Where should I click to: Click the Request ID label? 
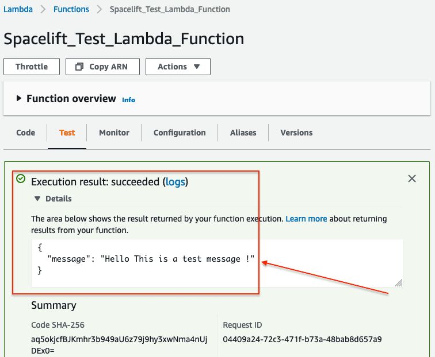pyautogui.click(x=242, y=325)
